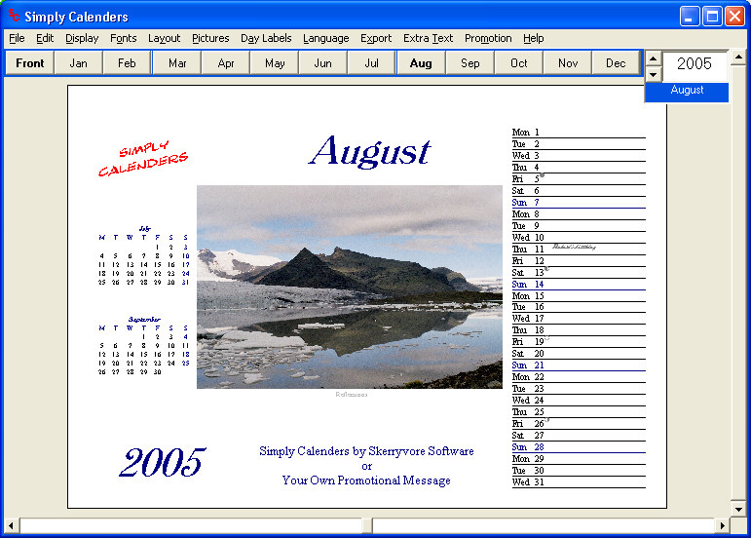Screen dimensions: 751x538
Task: Click the 'Fri 26' day row
Action: click(x=579, y=424)
